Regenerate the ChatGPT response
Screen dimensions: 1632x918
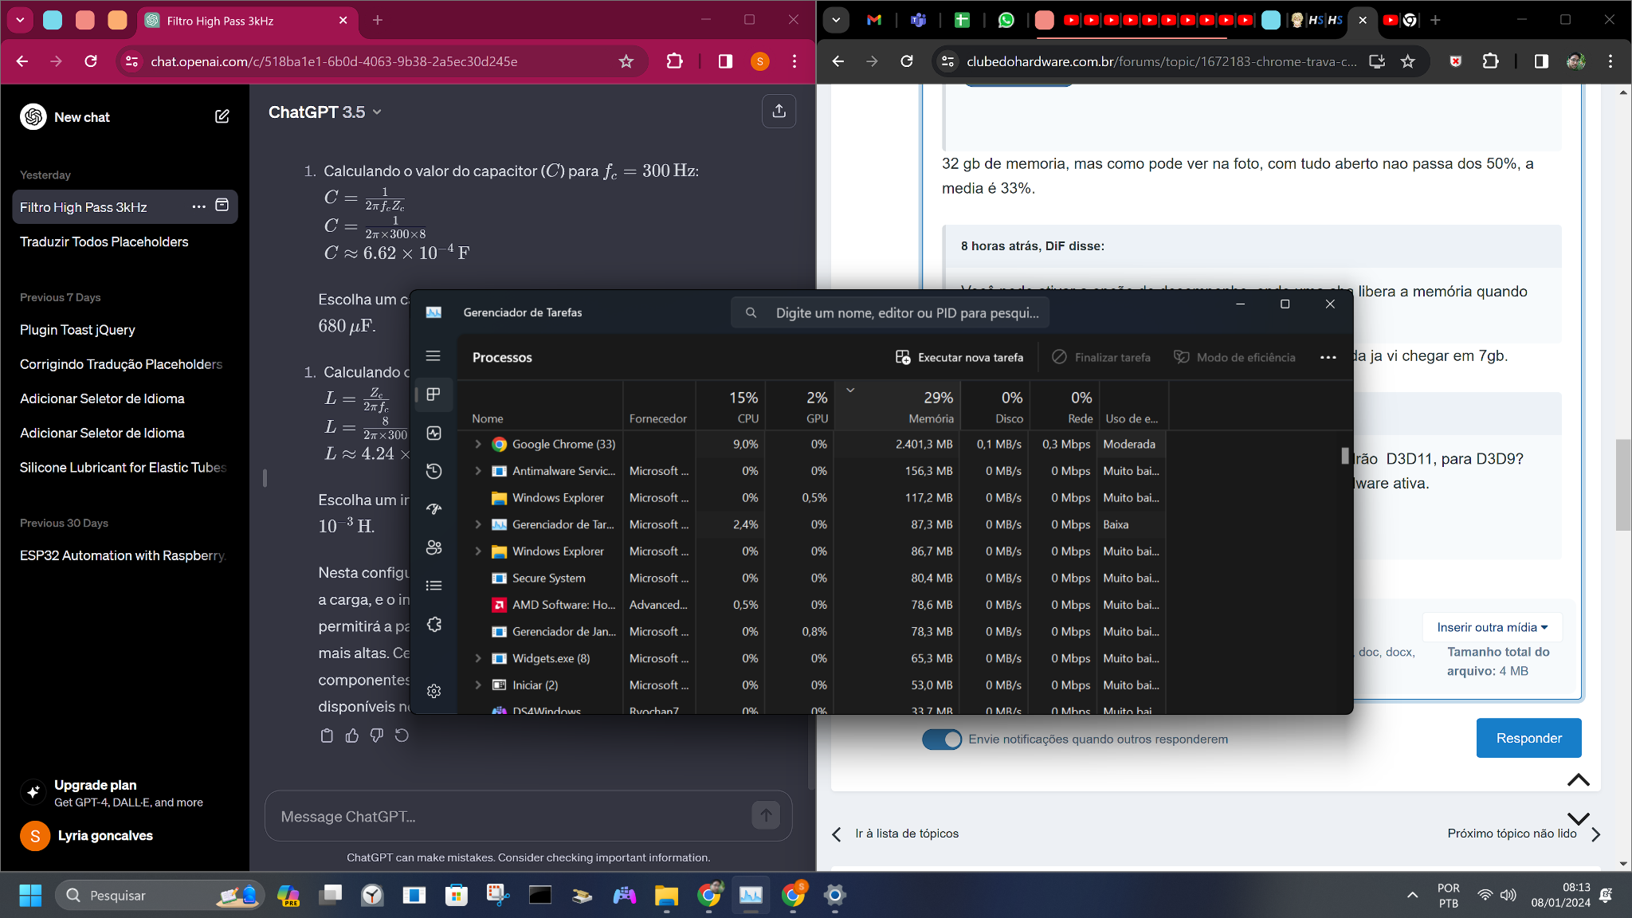402,736
